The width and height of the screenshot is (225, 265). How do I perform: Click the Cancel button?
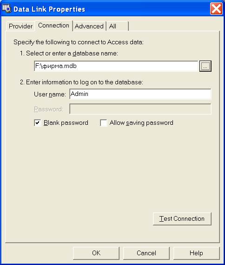tap(146, 253)
